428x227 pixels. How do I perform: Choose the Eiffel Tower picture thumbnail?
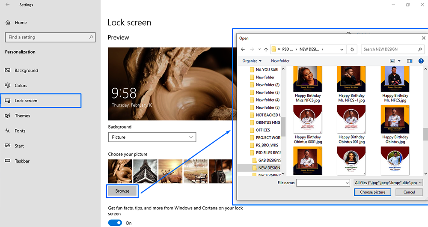point(145,171)
